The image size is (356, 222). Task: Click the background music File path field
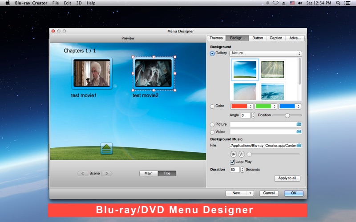pos(263,146)
